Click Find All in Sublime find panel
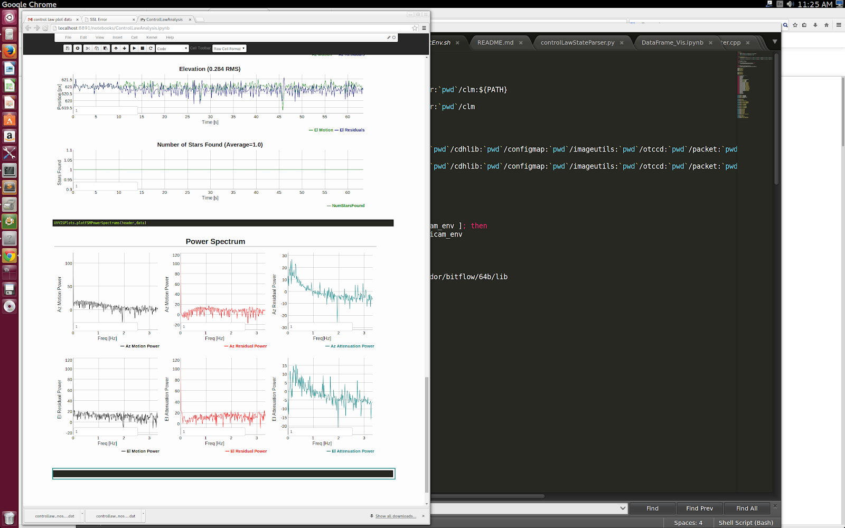Screen dimensions: 845x528 747,508
